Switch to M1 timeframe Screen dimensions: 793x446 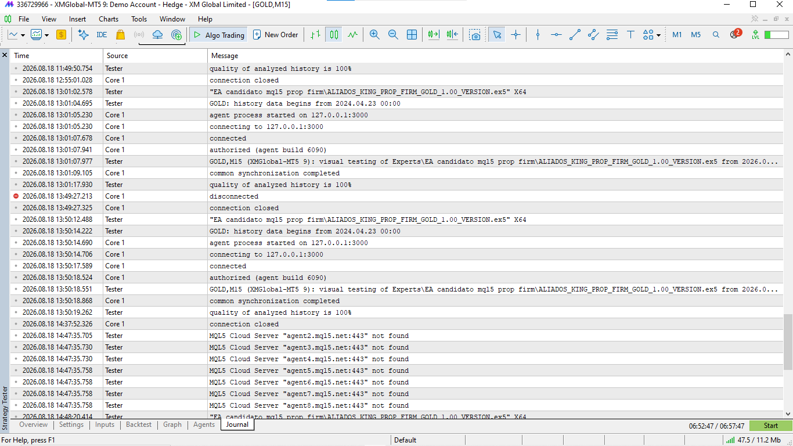coord(677,35)
